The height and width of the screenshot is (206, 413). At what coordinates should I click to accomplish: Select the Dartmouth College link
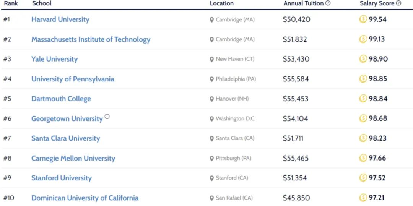tap(61, 99)
